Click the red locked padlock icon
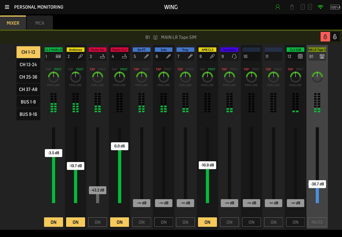This screenshot has width=342, height=237. 325,37
